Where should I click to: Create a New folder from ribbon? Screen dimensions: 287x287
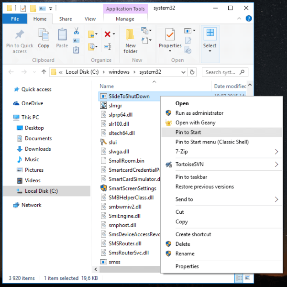click(x=130, y=41)
